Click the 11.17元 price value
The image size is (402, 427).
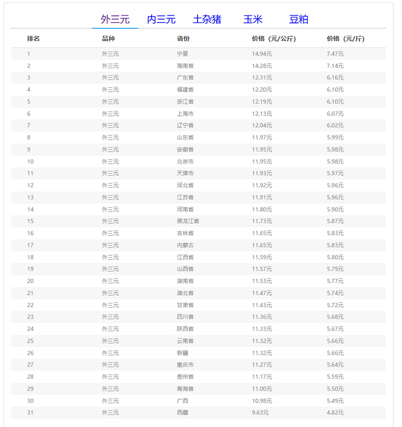pyautogui.click(x=262, y=376)
